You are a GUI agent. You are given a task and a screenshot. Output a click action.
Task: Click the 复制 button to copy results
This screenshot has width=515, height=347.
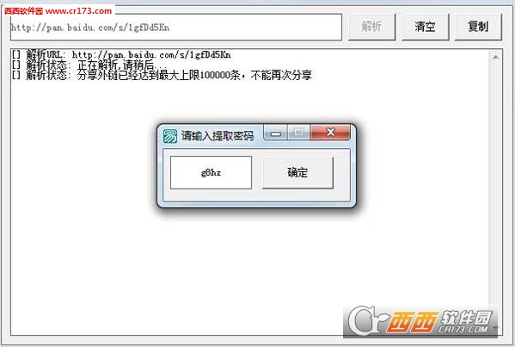pos(478,27)
